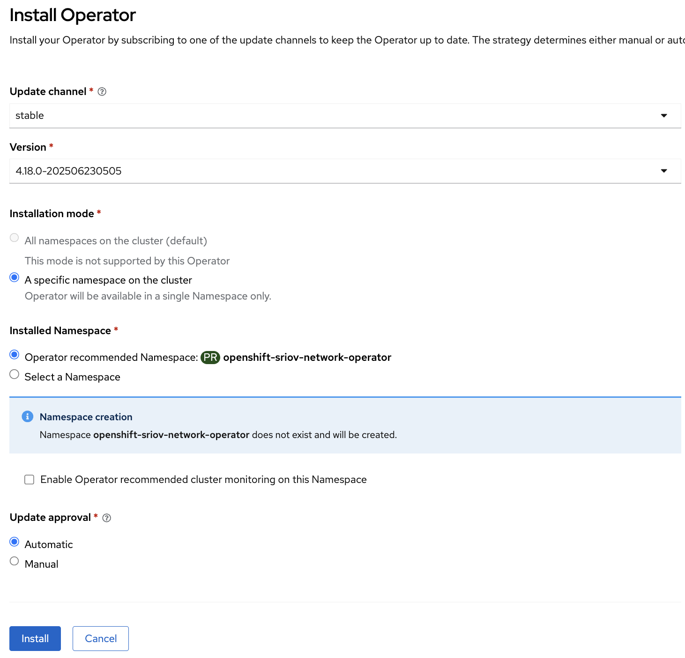
Task: Click the Cancel button
Action: point(100,638)
